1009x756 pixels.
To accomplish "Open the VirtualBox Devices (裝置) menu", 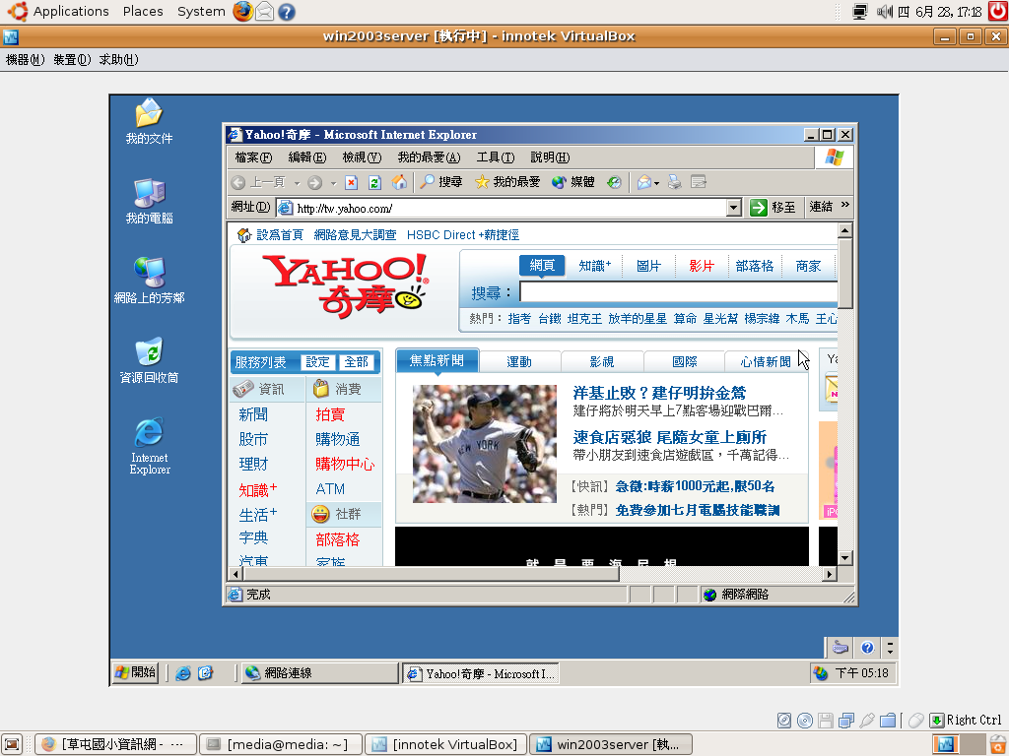I will coord(72,60).
